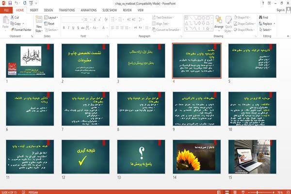Open the Clipboard pane launcher
Screen dimensions: 291x194
pyautogui.click(x=32, y=36)
